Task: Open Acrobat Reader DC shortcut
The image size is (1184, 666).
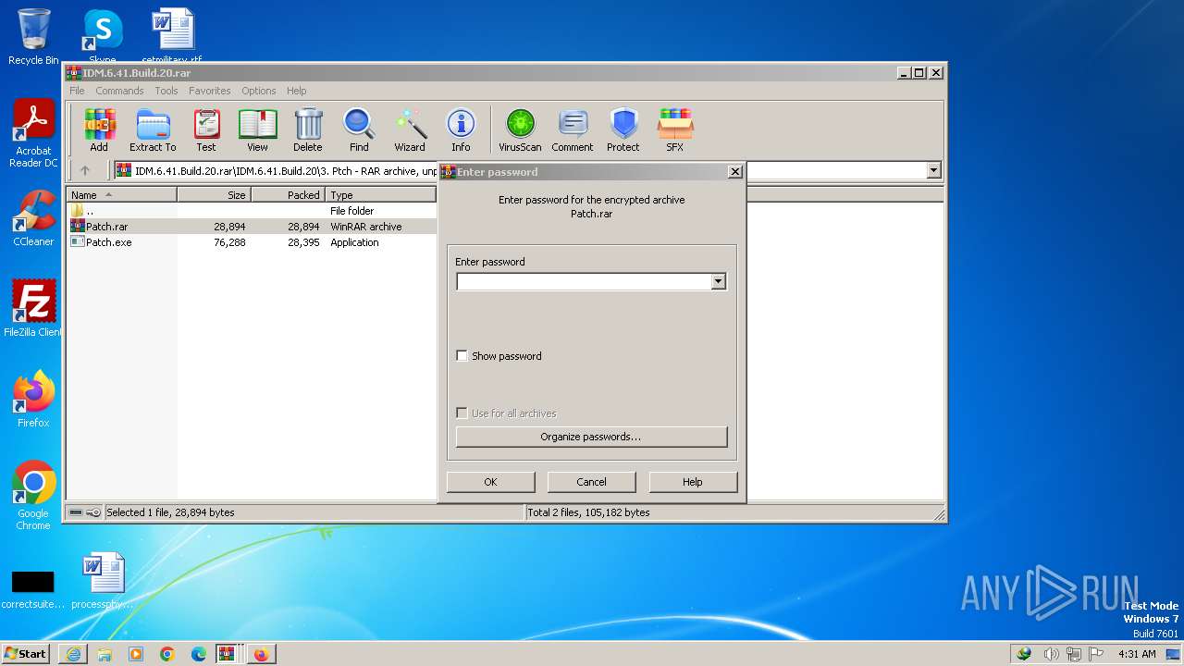Action: pyautogui.click(x=33, y=134)
